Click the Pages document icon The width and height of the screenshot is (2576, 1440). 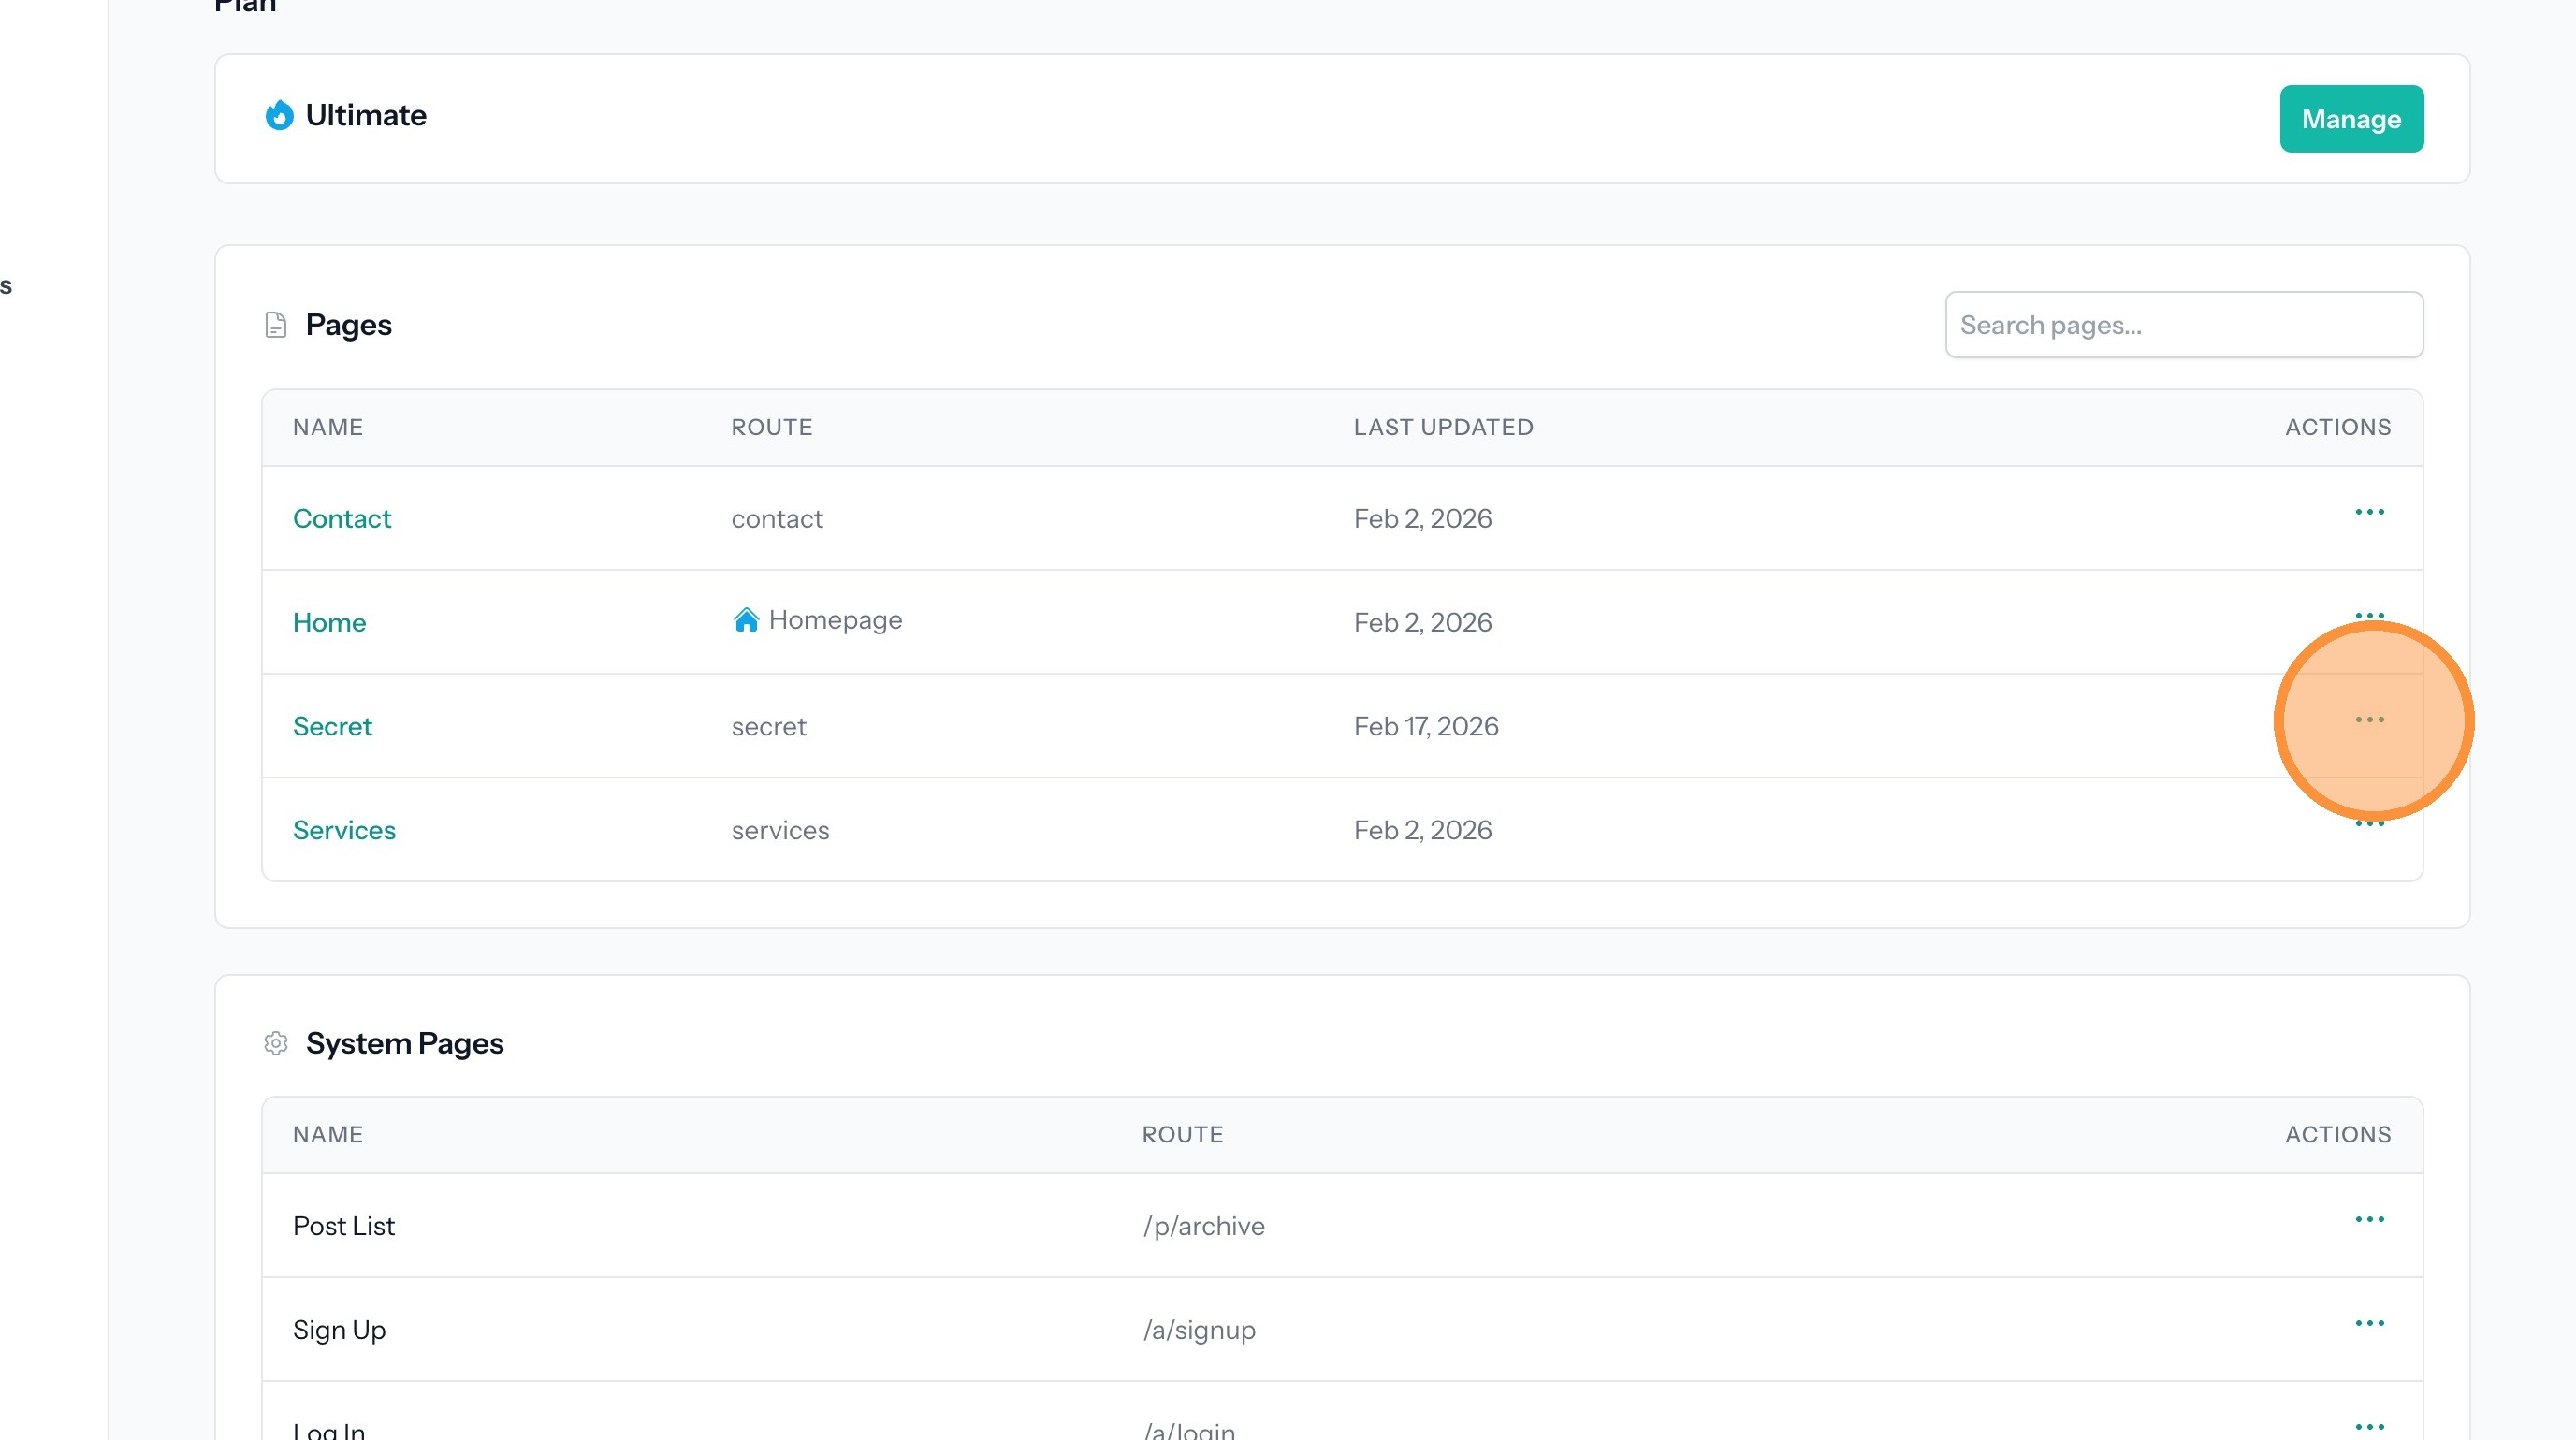point(276,325)
